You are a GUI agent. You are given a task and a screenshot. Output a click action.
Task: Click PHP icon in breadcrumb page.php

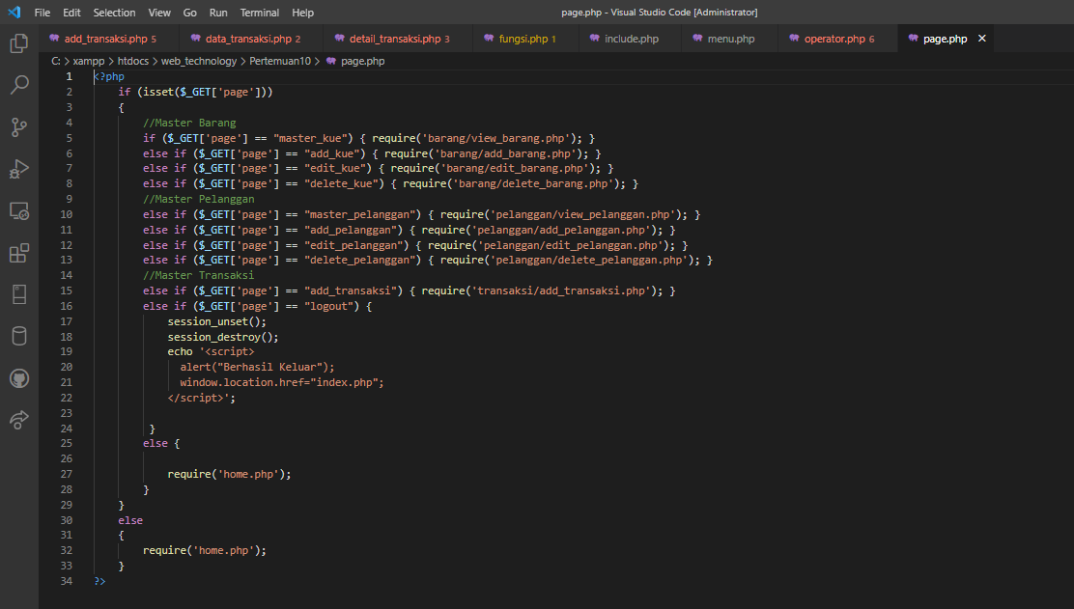[331, 61]
